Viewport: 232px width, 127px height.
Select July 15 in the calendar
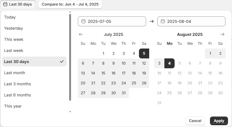click(103, 73)
